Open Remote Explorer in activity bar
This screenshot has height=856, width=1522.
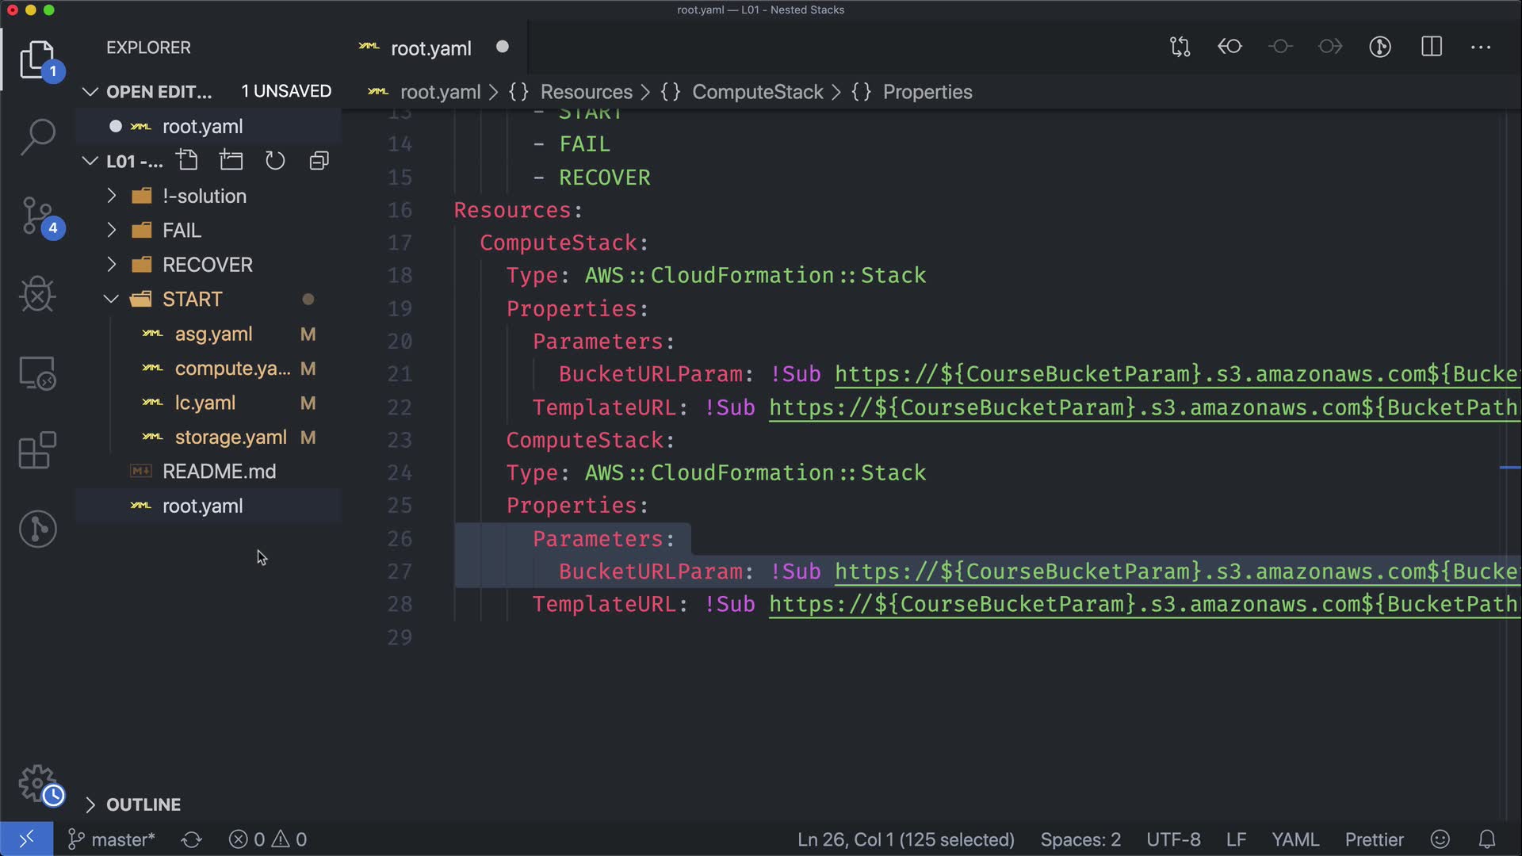[x=37, y=373]
